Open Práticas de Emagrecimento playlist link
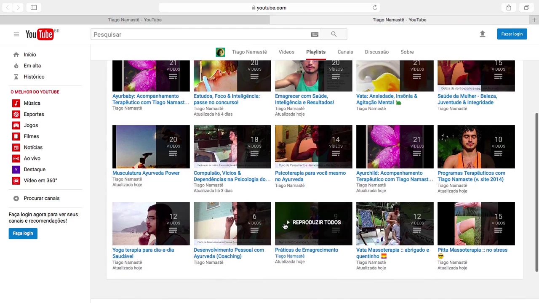The image size is (539, 303). pyautogui.click(x=307, y=250)
